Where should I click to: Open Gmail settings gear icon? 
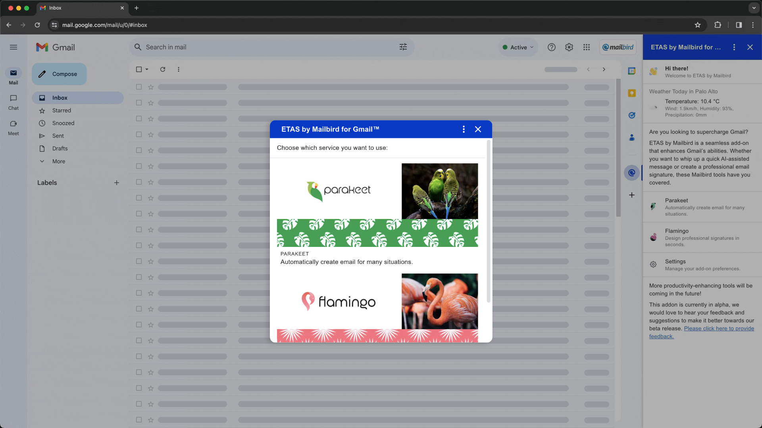coord(569,47)
